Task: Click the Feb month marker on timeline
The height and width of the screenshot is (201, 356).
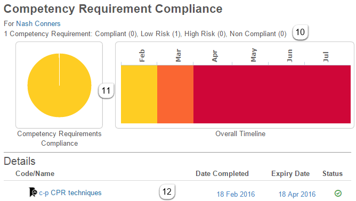Action: [x=142, y=55]
